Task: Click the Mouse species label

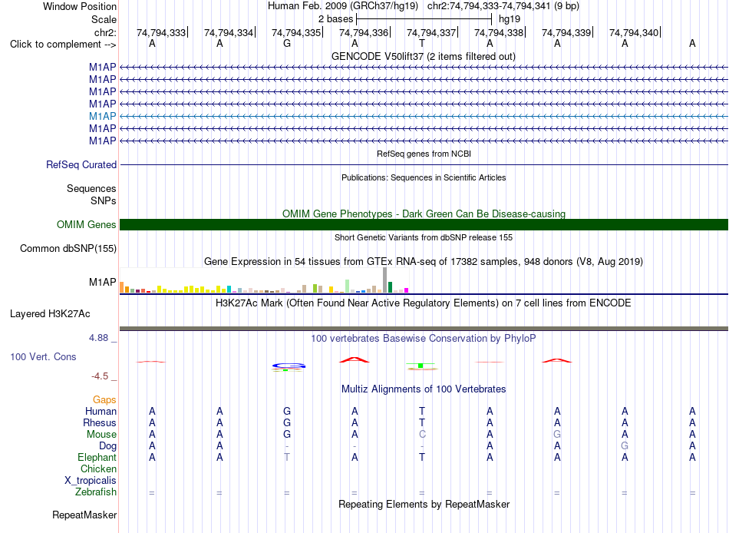Action: 101,435
